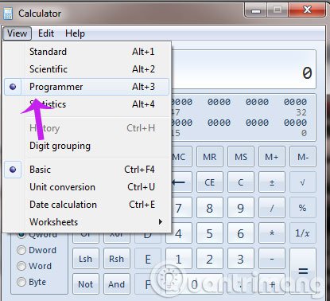Image resolution: width=330 pixels, height=301 pixels.
Task: Click digit 5 key
Action: [210, 233]
